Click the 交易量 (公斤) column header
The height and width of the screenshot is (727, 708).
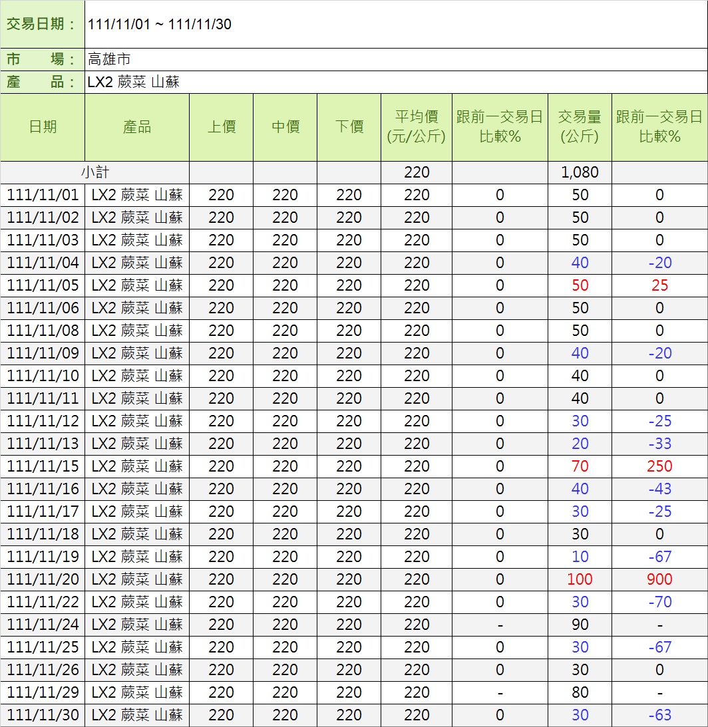(580, 127)
